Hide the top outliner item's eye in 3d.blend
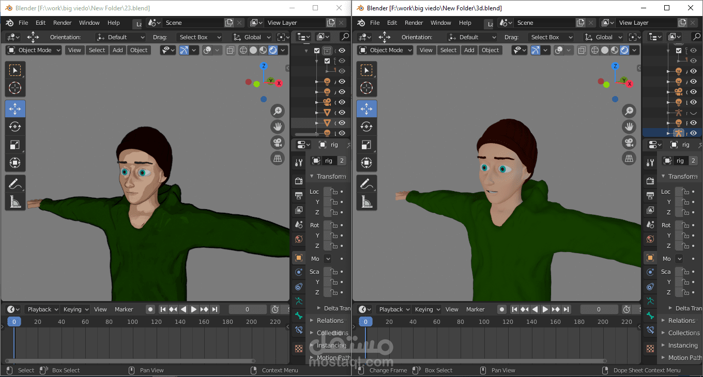The image size is (703, 377). click(693, 50)
